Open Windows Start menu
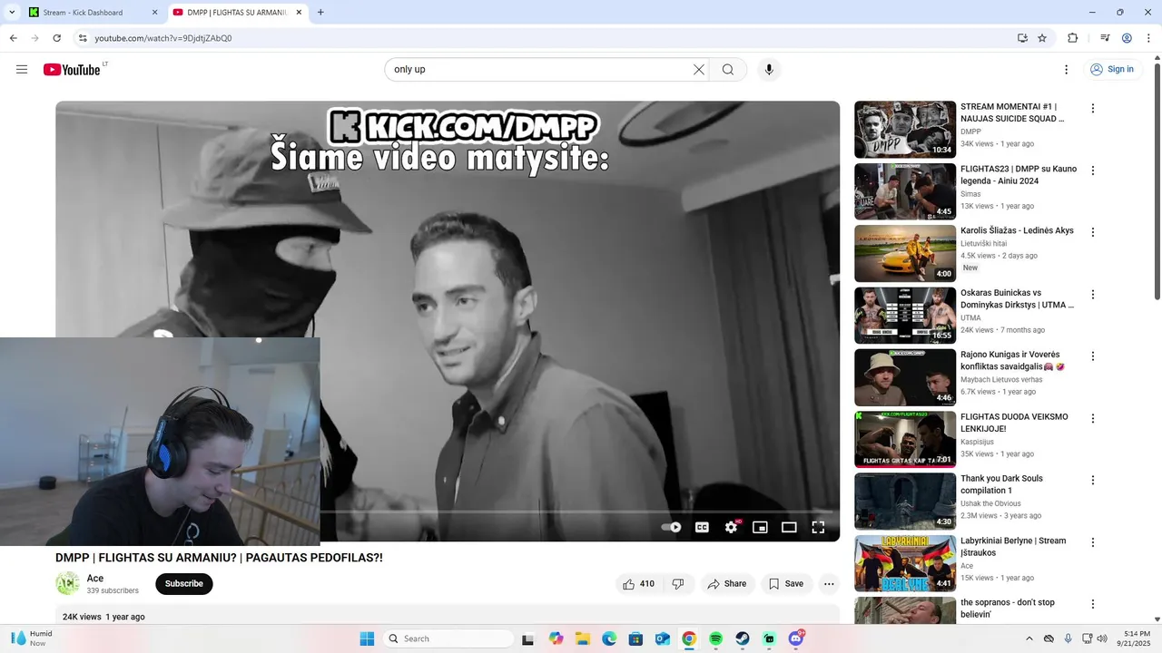This screenshot has width=1162, height=653. 367,638
